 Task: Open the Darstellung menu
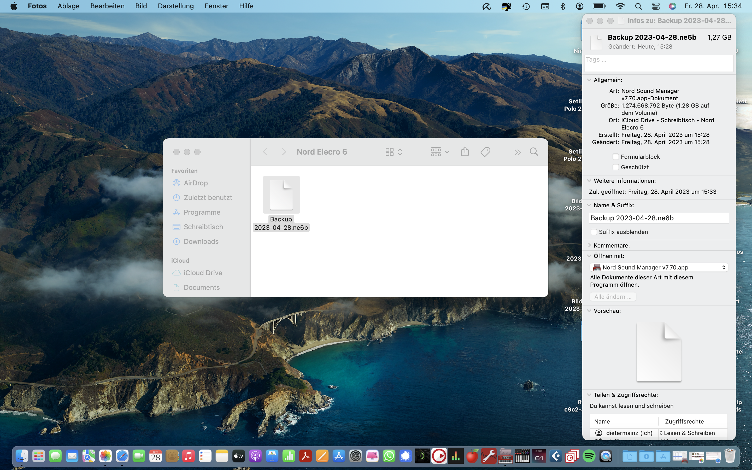pyautogui.click(x=175, y=6)
